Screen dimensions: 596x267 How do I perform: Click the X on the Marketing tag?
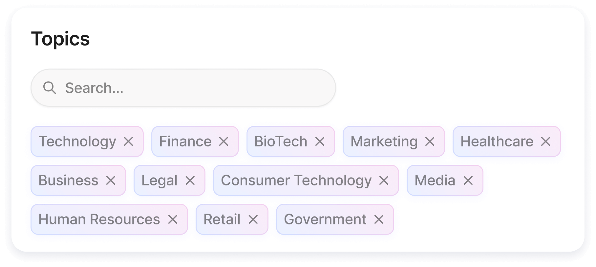tap(430, 142)
